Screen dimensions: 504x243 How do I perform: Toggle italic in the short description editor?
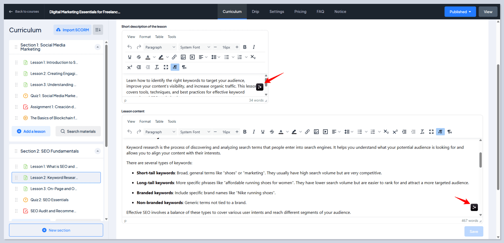pos(254,47)
